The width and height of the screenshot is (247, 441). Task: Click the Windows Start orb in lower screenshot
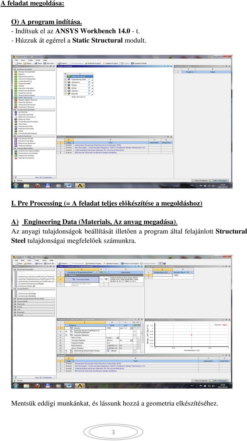click(16, 386)
